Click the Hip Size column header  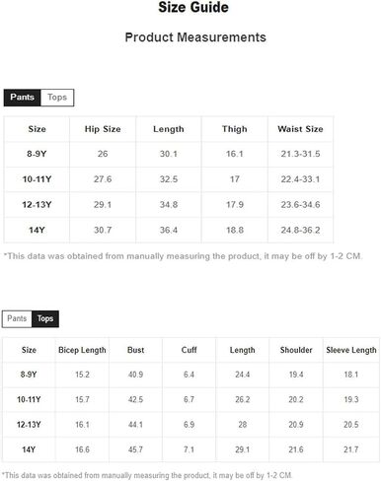(103, 129)
